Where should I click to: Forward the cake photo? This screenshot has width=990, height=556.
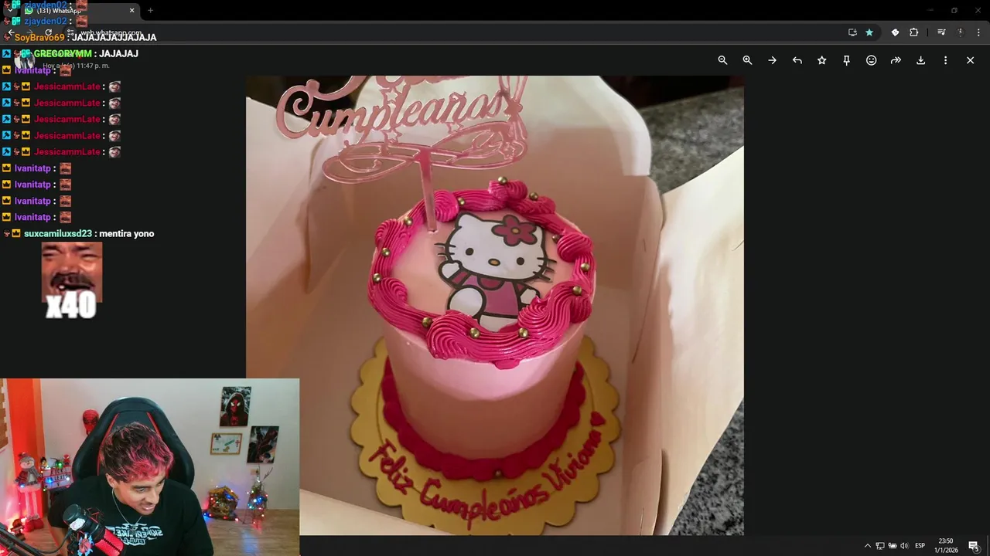point(896,60)
